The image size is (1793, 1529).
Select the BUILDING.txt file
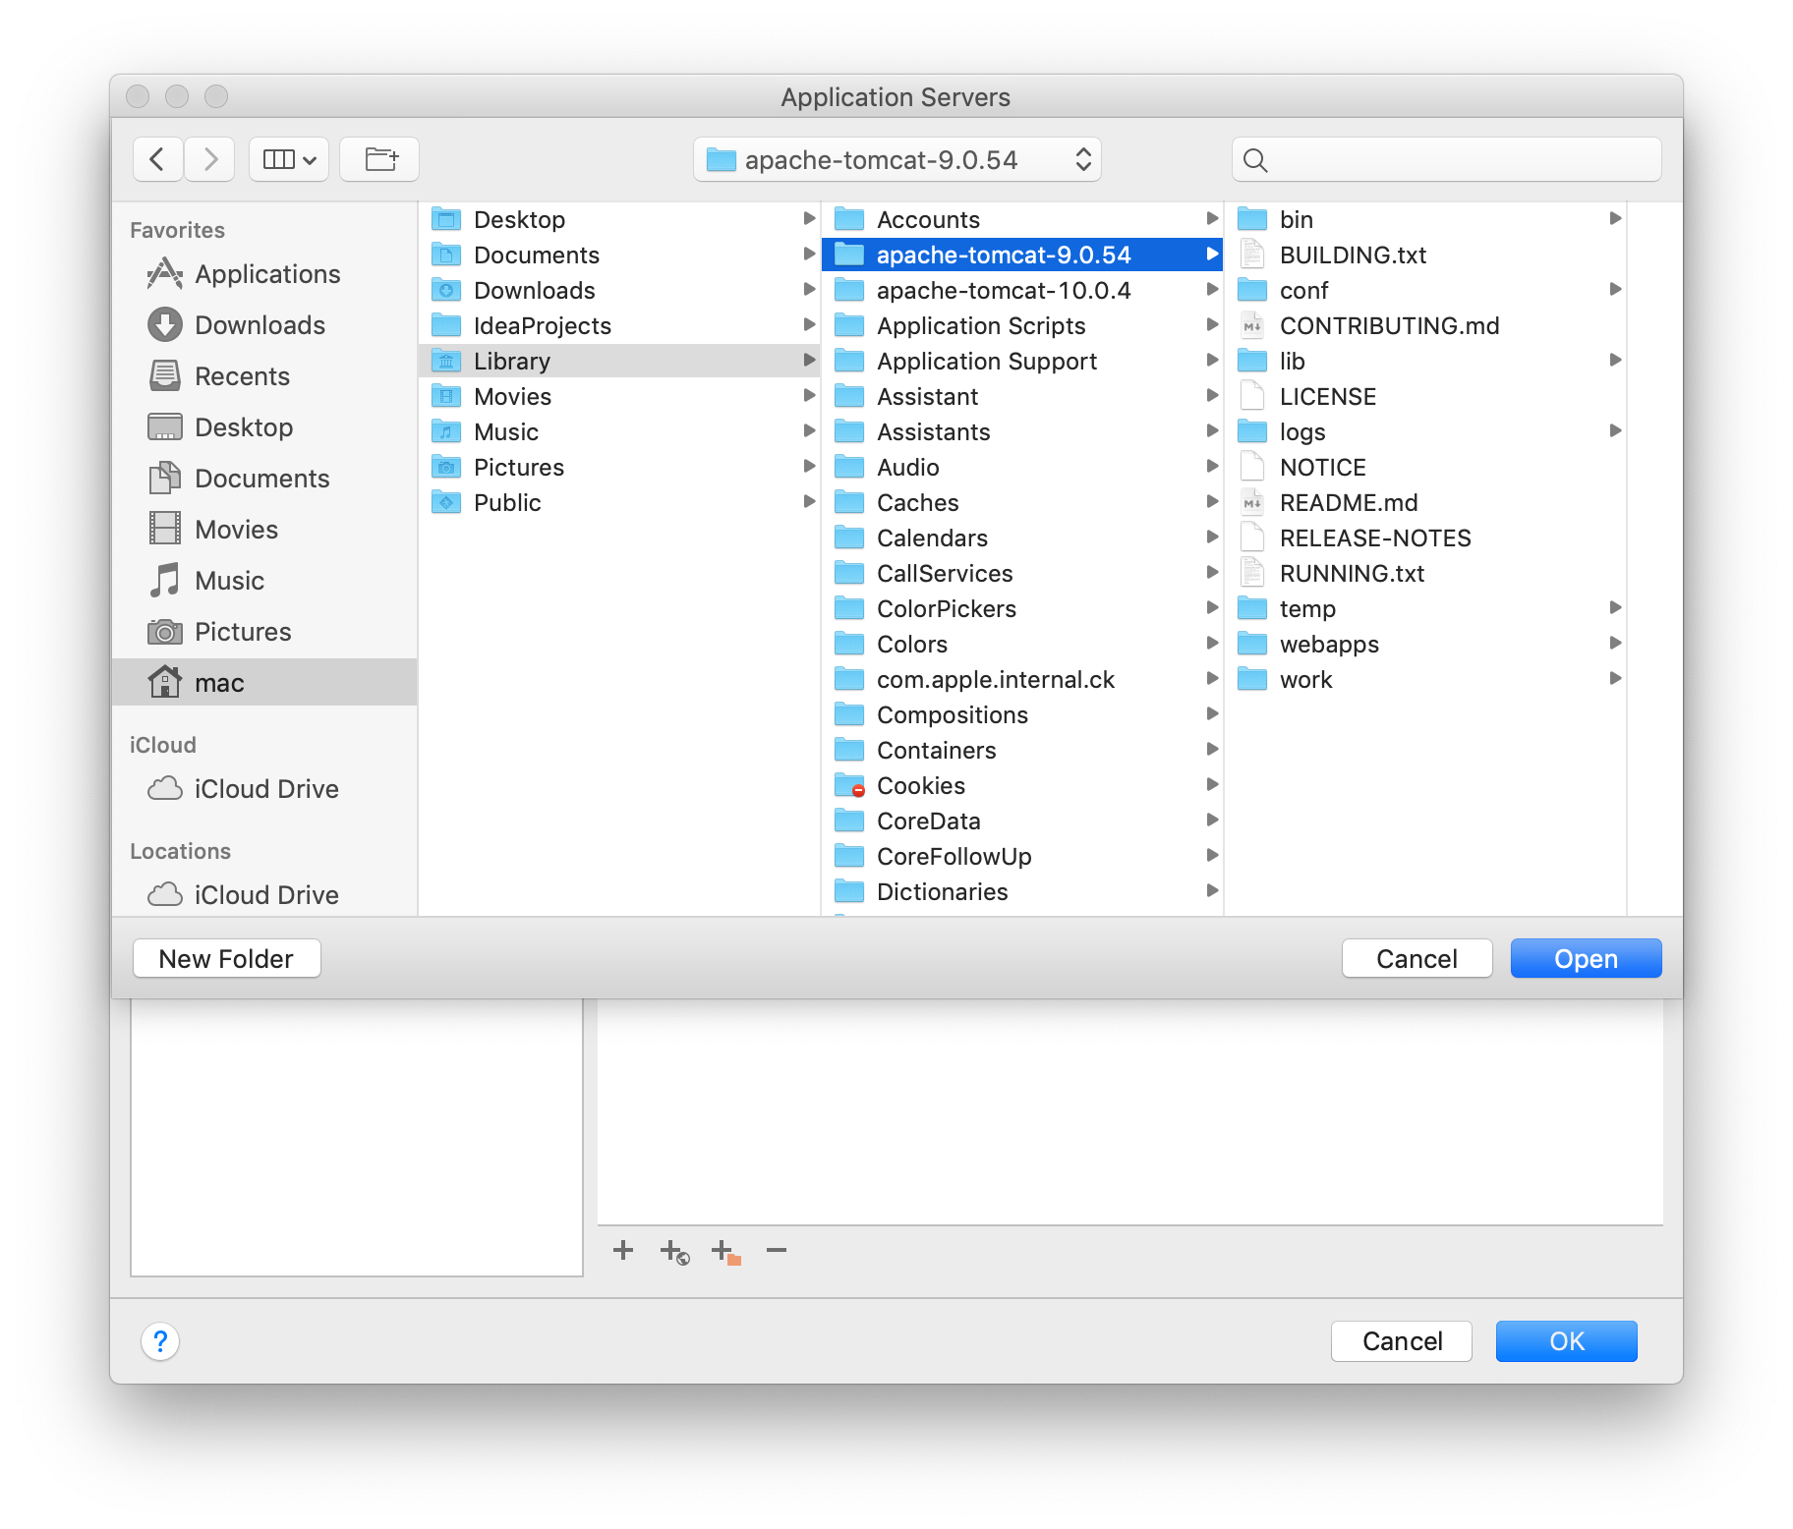pyautogui.click(x=1426, y=255)
